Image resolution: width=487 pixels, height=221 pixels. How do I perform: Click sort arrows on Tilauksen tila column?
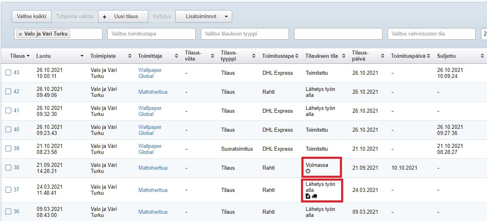tap(343, 56)
